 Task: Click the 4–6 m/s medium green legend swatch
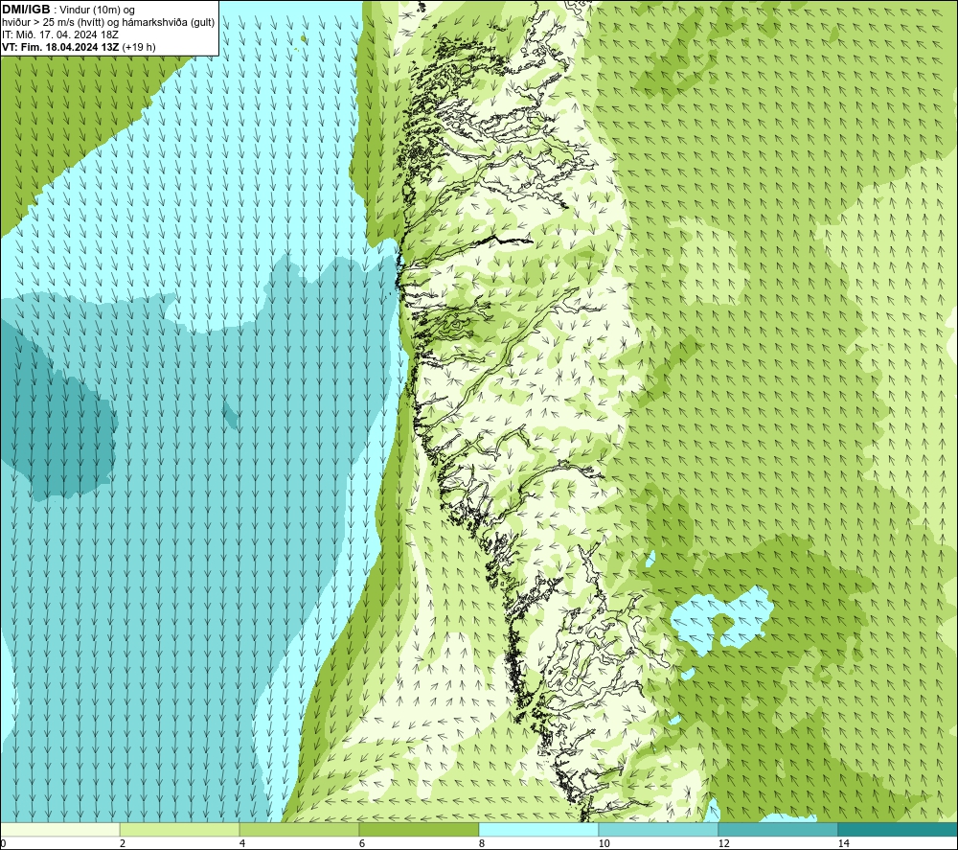pos(299,829)
